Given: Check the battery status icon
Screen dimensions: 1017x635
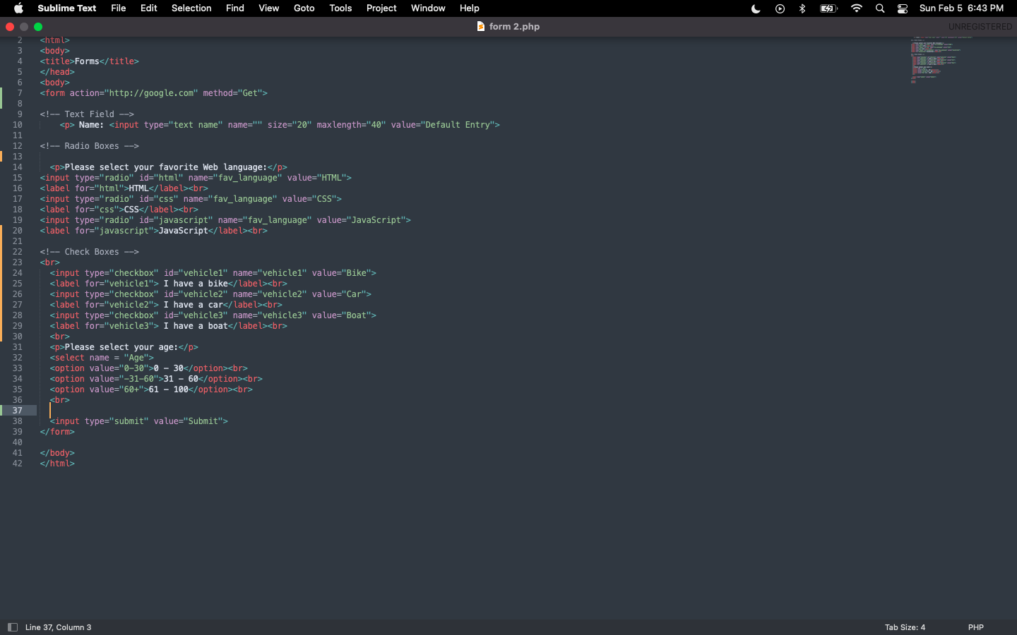Looking at the screenshot, I should [828, 8].
